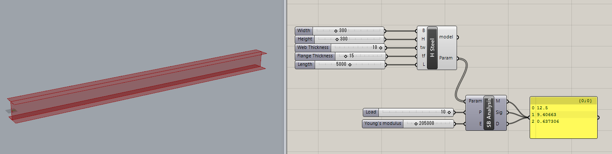The height and width of the screenshot is (154, 612).
Task: Click input B on H Steel
Action: click(423, 30)
